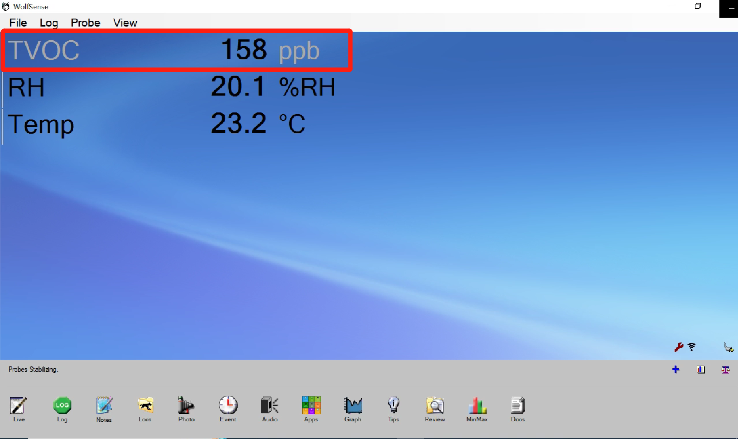Click the wireless signal status icon
The height and width of the screenshot is (439, 738).
(x=691, y=347)
